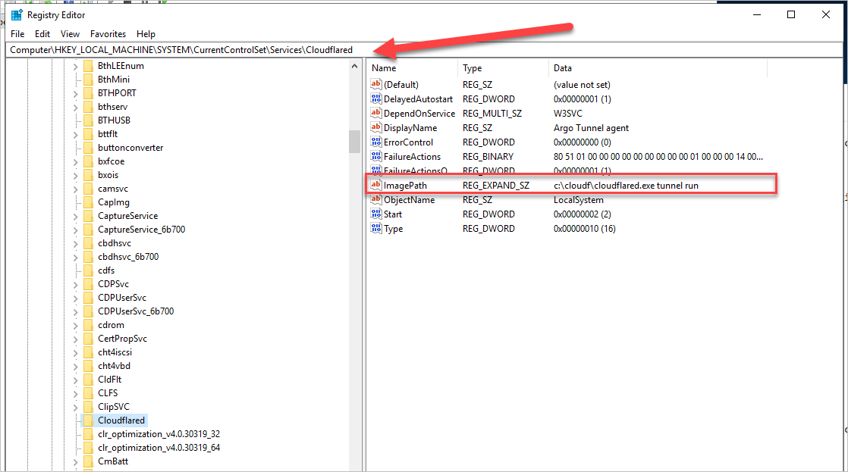Image resolution: width=848 pixels, height=472 pixels.
Task: Click the tree pane scroll up arrow
Action: coord(355,66)
